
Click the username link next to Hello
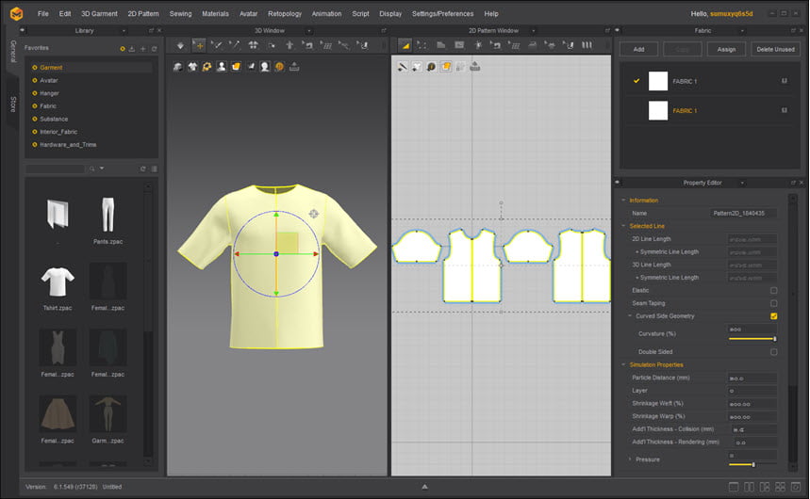732,14
